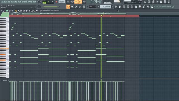Click the question mark help icon
This screenshot has height=101, width=179.
click(x=157, y=2)
